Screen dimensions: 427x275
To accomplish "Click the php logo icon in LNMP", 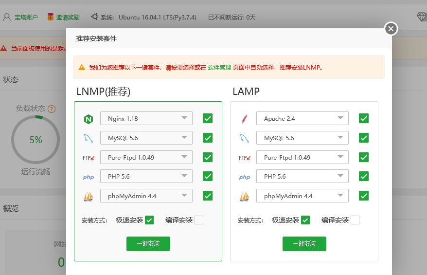I will pos(89,177).
